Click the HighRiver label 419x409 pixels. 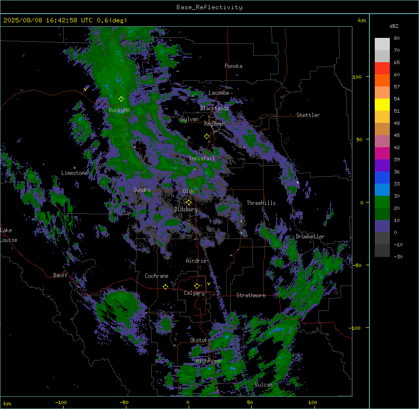(x=209, y=361)
